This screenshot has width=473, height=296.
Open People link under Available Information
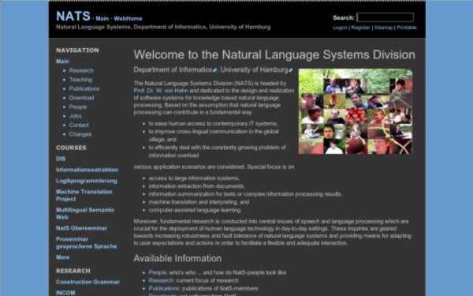click(x=158, y=272)
